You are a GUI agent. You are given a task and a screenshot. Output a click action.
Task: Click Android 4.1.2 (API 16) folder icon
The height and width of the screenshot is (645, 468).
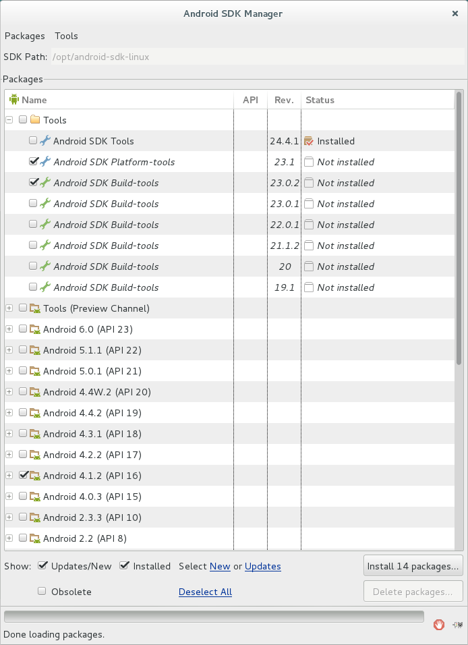35,476
